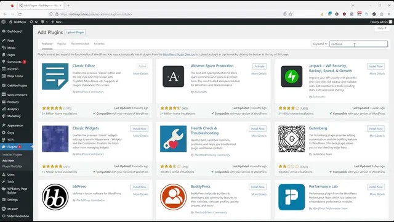Open WPBakery Page Builder in sidebar

[x=17, y=191]
